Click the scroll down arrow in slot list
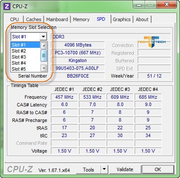The width and height of the screenshot is (180, 178). [x=44, y=68]
